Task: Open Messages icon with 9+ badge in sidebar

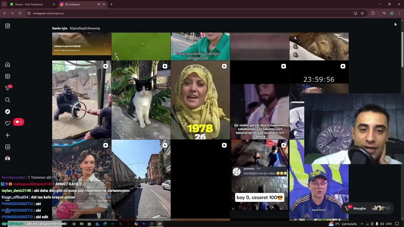Action: click(8, 88)
